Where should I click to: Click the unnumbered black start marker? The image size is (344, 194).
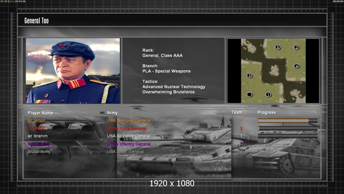pyautogui.click(x=249, y=94)
